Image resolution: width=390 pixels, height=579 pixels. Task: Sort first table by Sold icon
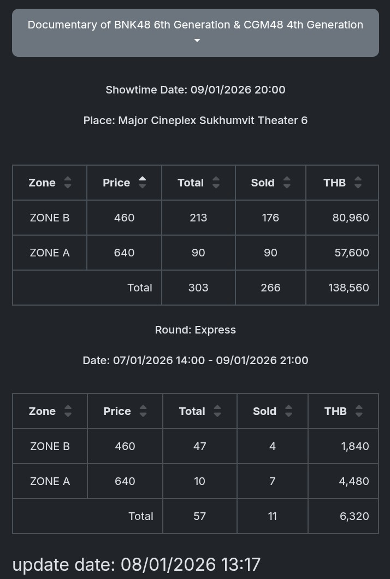point(287,183)
